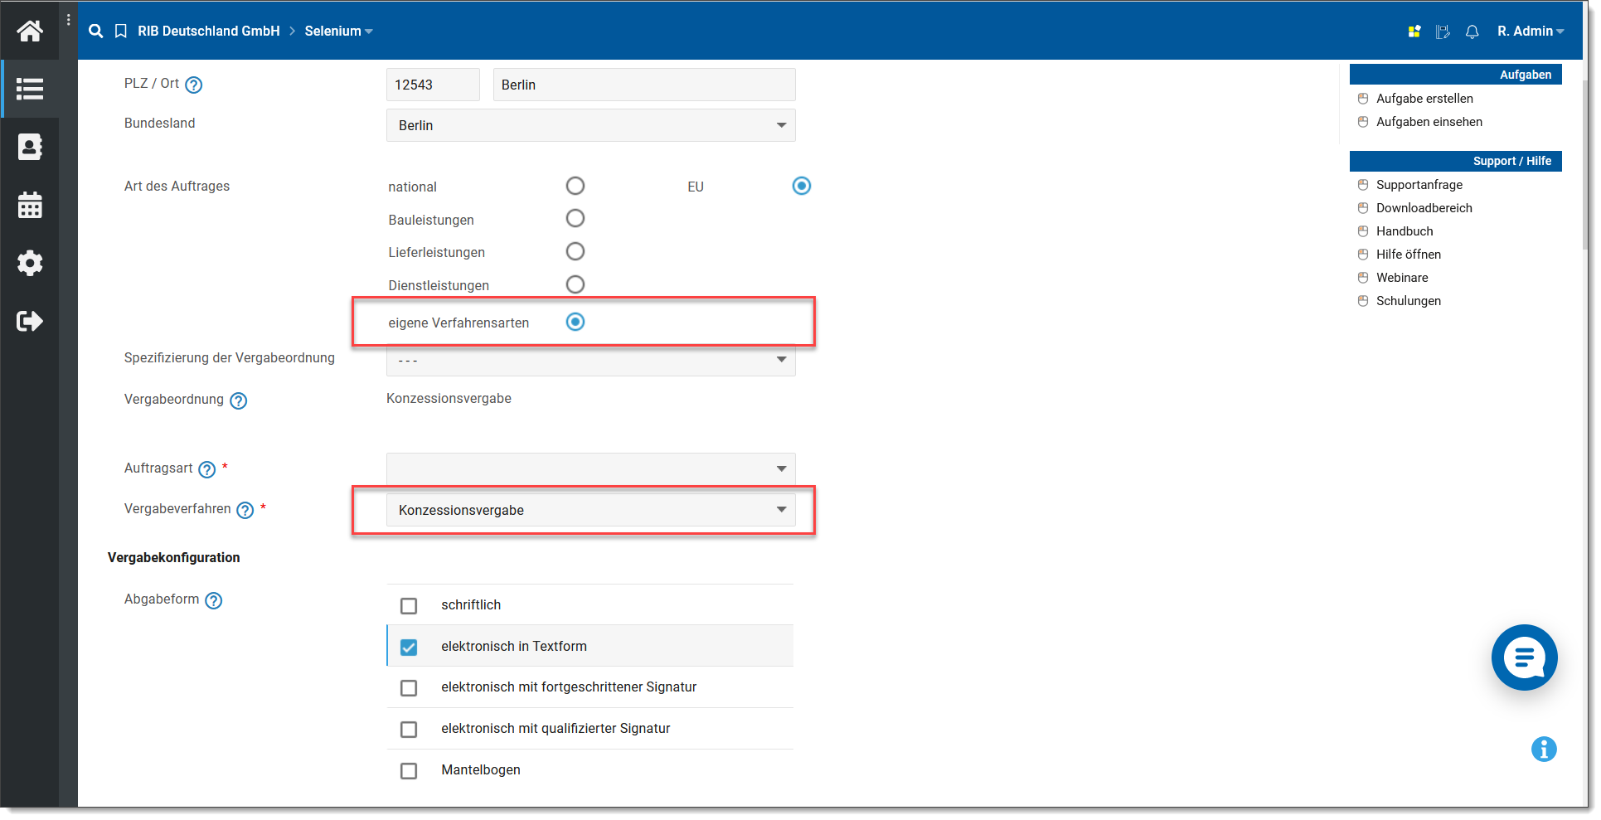Click the blue info circle icon
This screenshot has height=820, width=1601.
point(1544,750)
